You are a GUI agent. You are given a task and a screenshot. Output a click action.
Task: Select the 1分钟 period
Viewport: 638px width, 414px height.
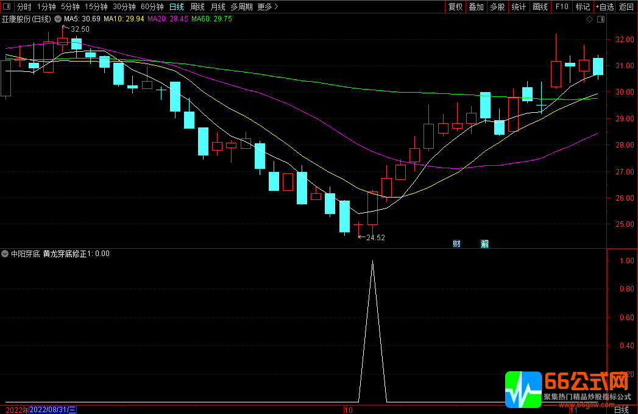[x=46, y=7]
